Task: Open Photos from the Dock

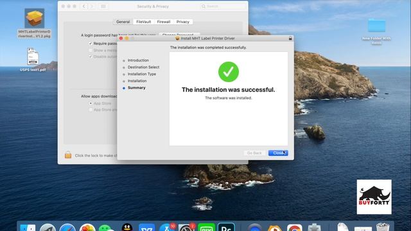Action: click(87, 228)
